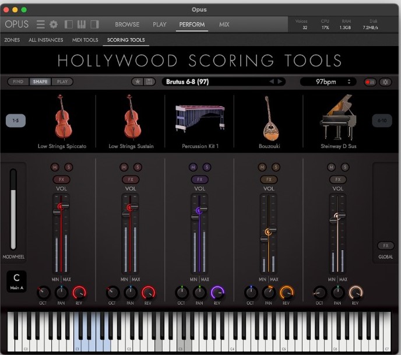This screenshot has height=355, width=401.
Task: Click the PAN knob for Steinway D Sus
Action: pos(337,293)
